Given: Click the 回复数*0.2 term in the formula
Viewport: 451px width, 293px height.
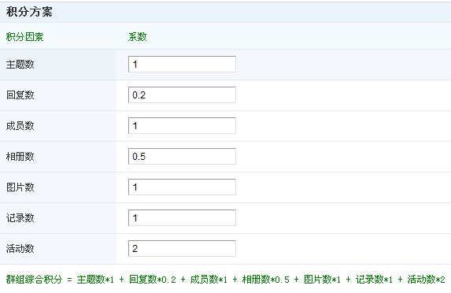Looking at the screenshot, I should 153,279.
